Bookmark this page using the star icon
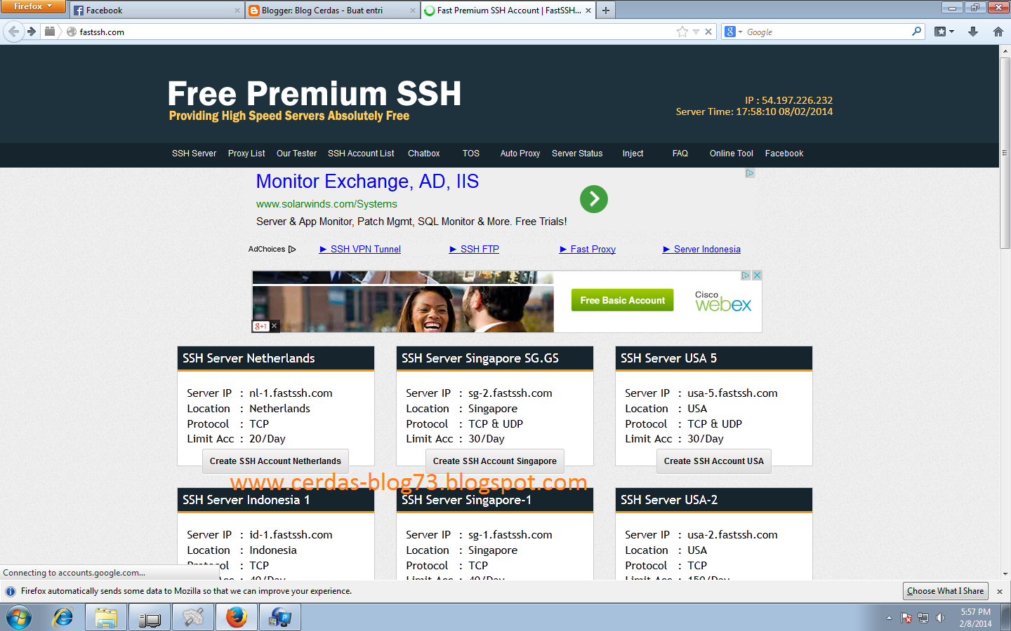 tap(682, 32)
